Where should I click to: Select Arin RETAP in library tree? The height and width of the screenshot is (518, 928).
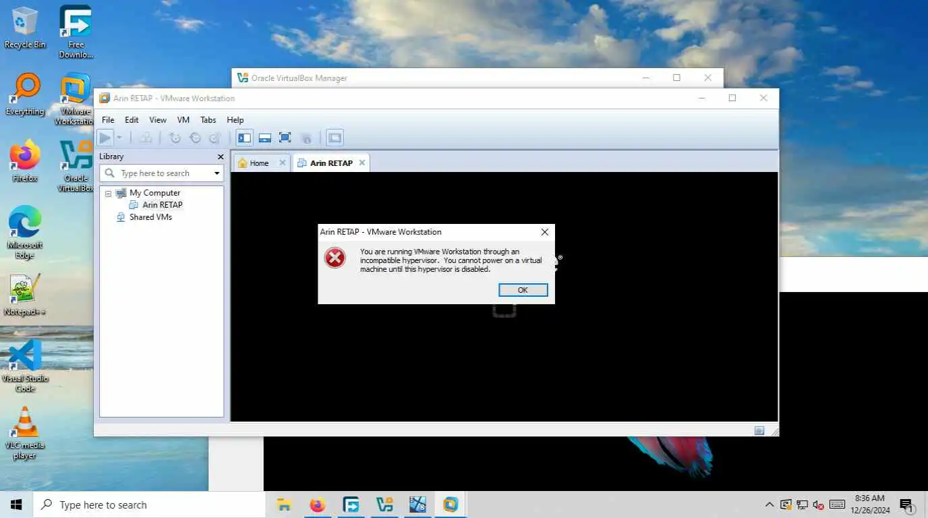pos(162,205)
